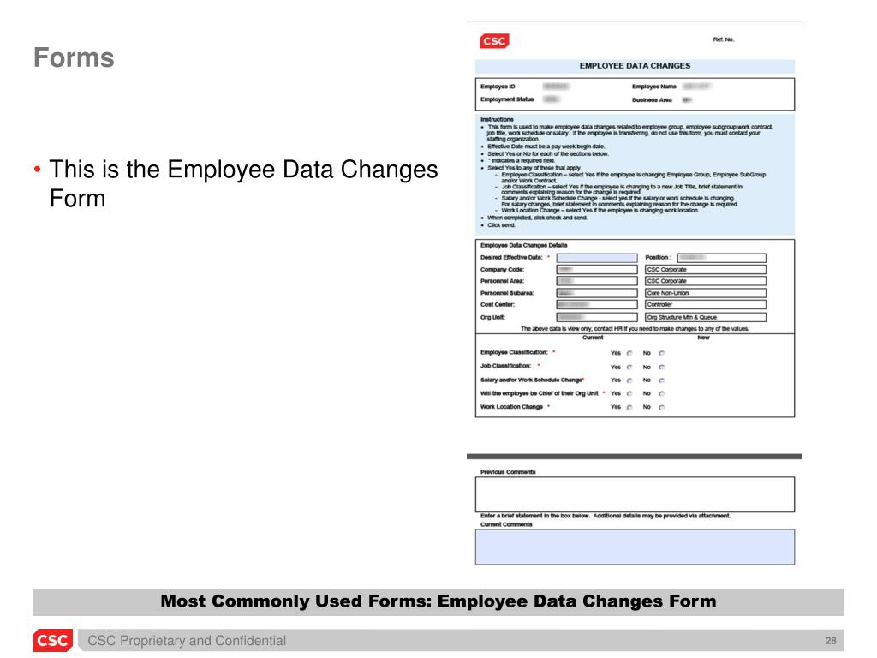Click the Position field
Viewport: 877px width, 658px height.
click(721, 258)
